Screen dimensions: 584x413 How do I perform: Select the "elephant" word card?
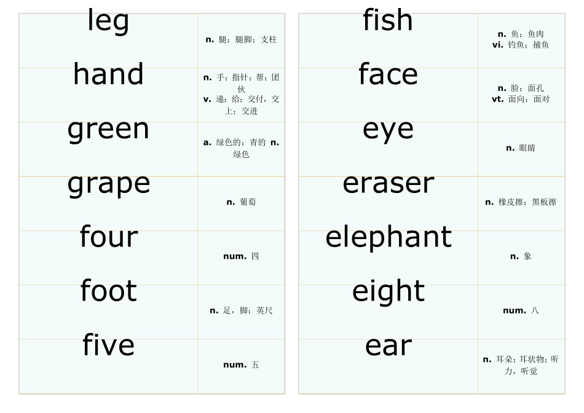[388, 237]
